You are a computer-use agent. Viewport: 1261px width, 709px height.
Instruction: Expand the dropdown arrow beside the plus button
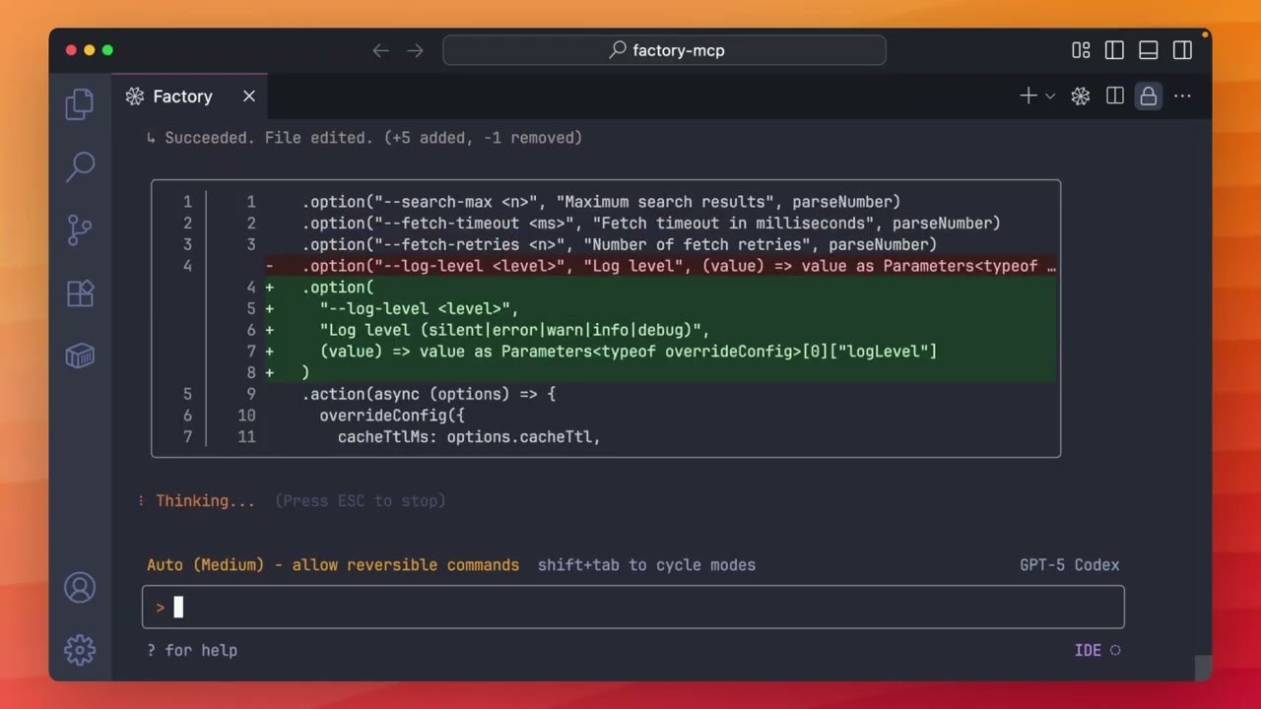coord(1050,97)
